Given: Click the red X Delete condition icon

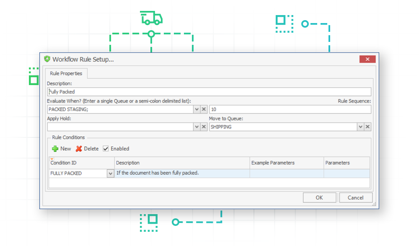Looking at the screenshot, I should [x=79, y=149].
